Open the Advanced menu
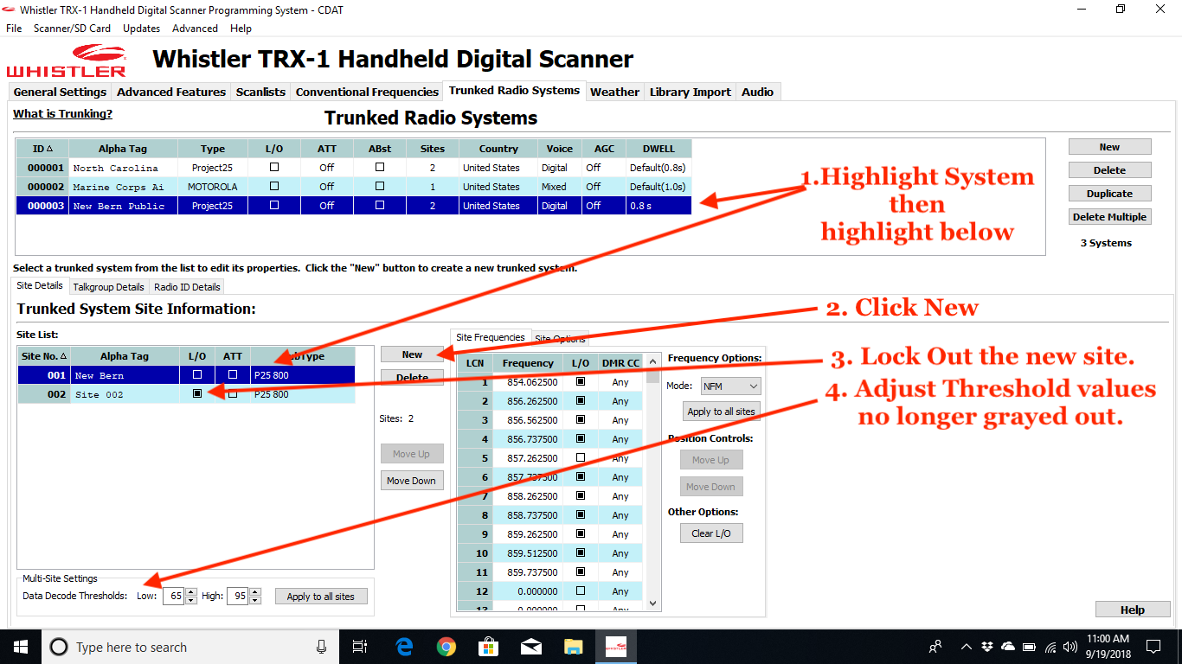1182x664 pixels. (x=195, y=29)
